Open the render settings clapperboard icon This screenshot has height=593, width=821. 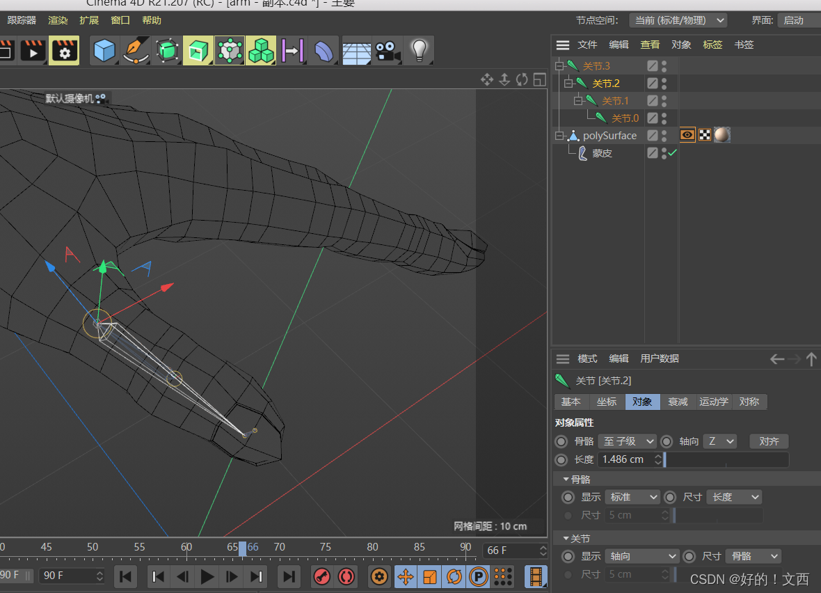click(x=65, y=51)
